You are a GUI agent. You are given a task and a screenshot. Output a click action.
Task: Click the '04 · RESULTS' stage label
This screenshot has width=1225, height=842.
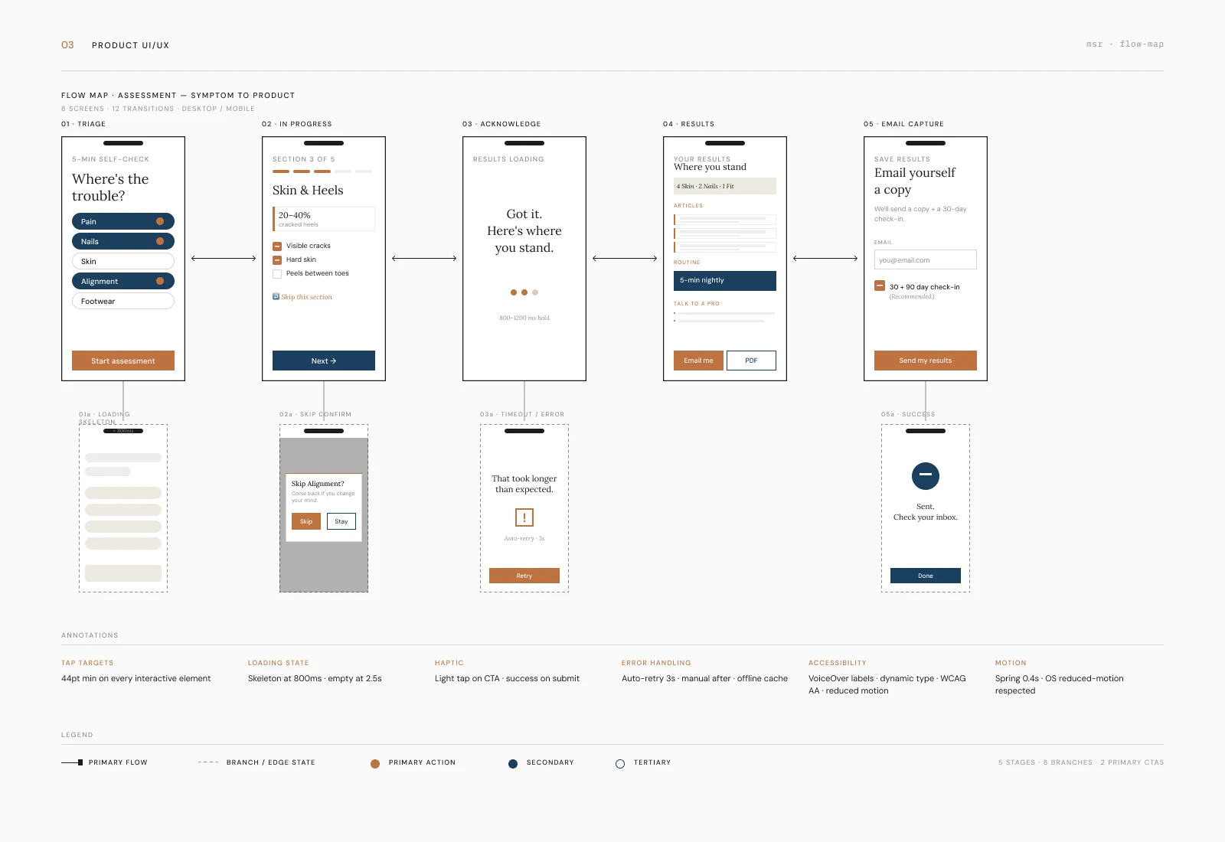click(x=688, y=124)
